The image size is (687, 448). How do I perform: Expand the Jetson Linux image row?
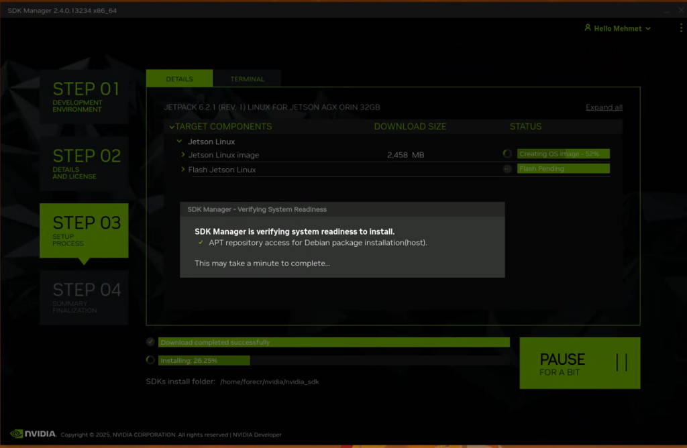tap(182, 155)
